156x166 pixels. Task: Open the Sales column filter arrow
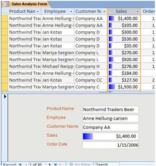tap(137, 11)
